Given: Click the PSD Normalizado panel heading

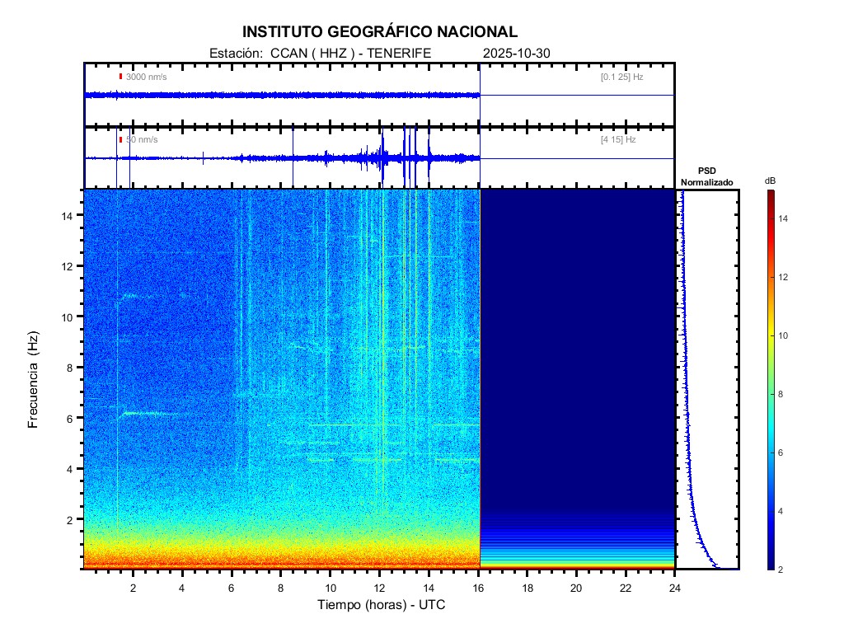Looking at the screenshot, I should click(706, 176).
